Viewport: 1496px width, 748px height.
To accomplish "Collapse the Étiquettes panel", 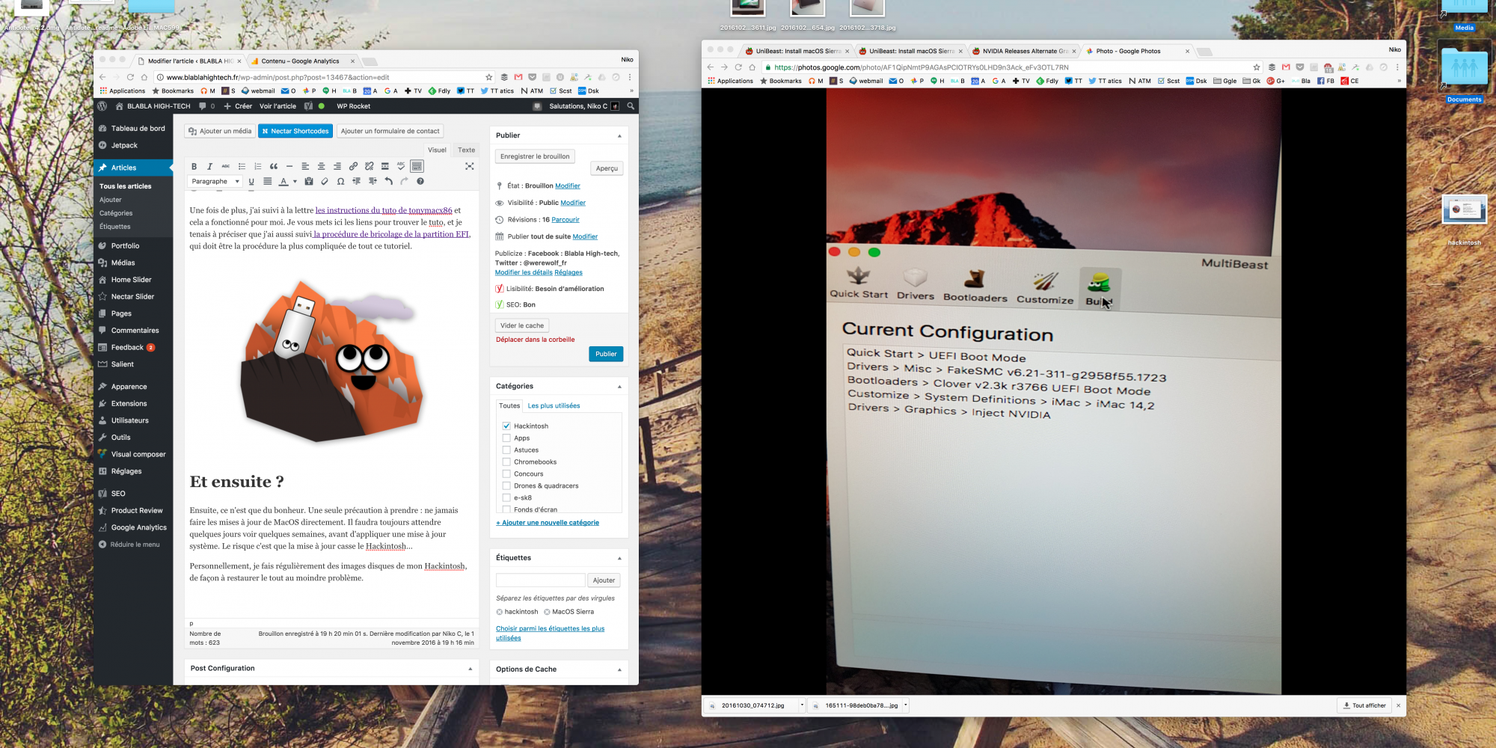I will (619, 558).
